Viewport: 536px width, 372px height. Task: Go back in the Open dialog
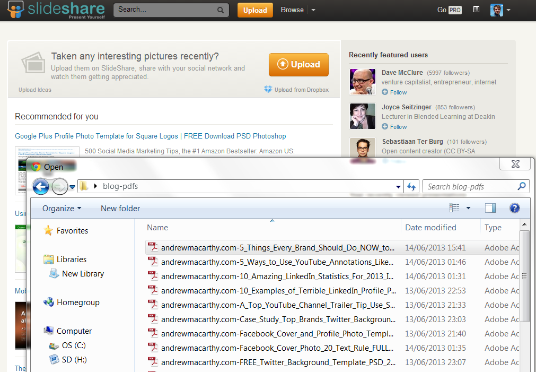pos(41,186)
